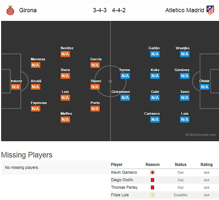
Task: Click the Torres player name on pitch
Action: (124, 70)
